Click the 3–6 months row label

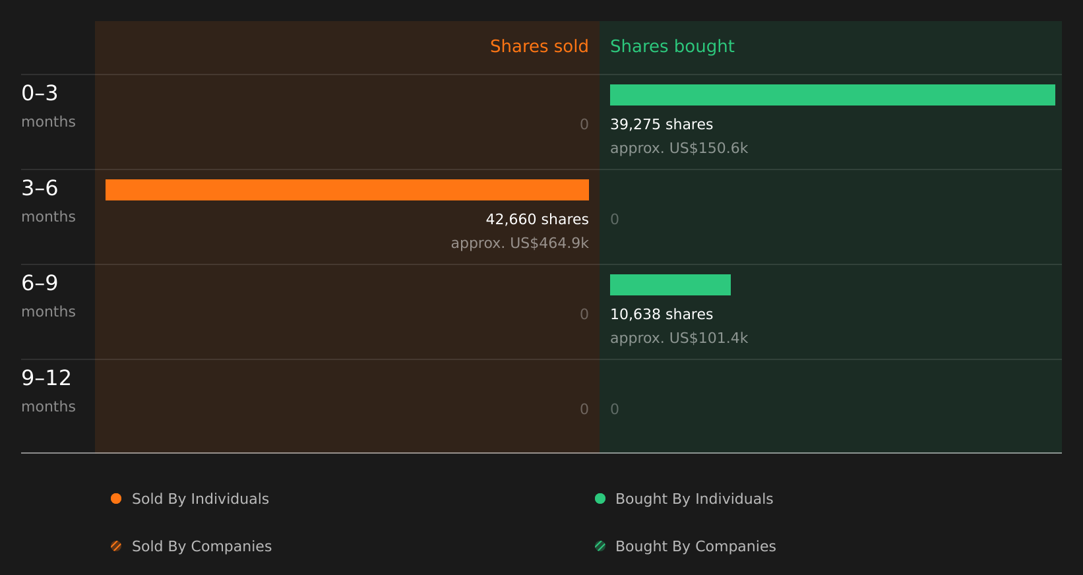48,201
